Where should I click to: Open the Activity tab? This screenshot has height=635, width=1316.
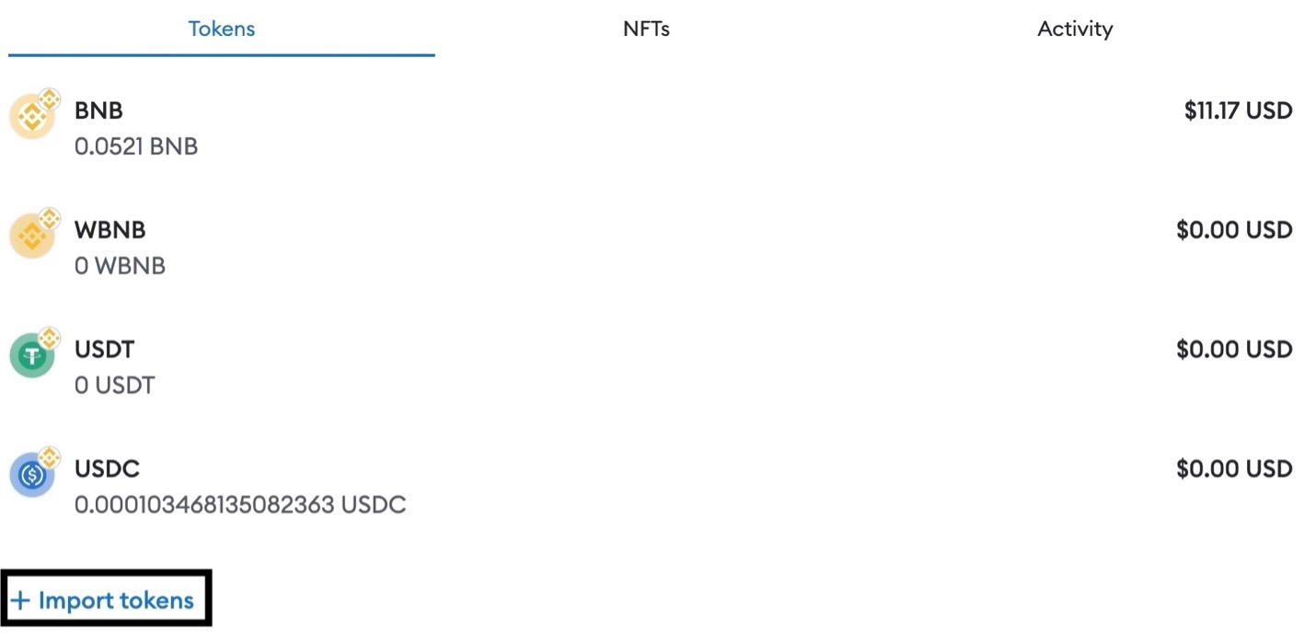tap(1074, 29)
